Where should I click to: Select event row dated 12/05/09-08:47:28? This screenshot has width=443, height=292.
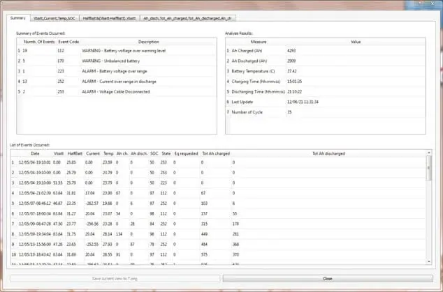coord(218,224)
